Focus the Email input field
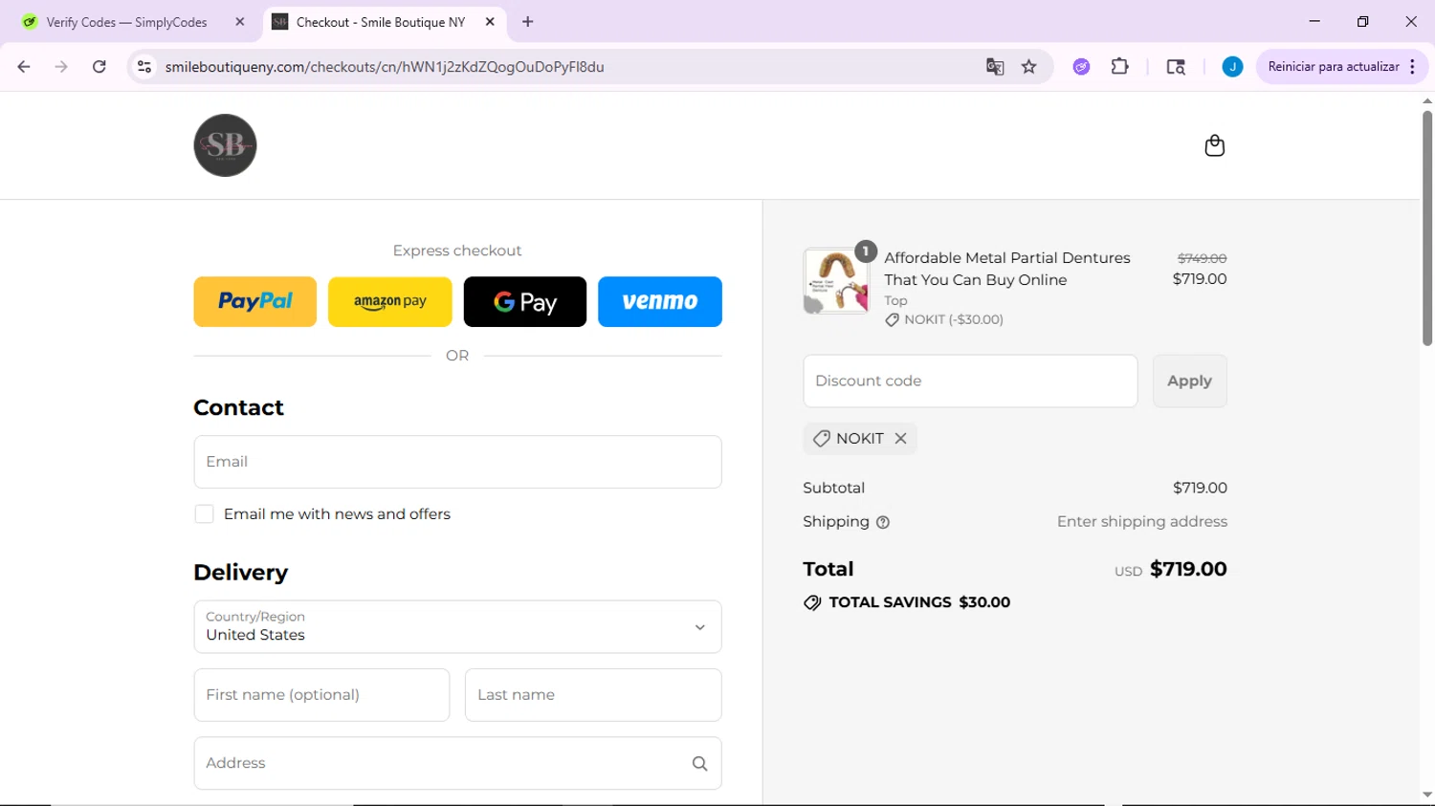 coord(457,462)
